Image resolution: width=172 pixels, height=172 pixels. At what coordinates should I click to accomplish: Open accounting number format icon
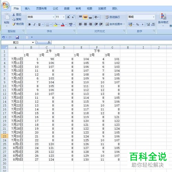pyautogui.click(x=130, y=24)
